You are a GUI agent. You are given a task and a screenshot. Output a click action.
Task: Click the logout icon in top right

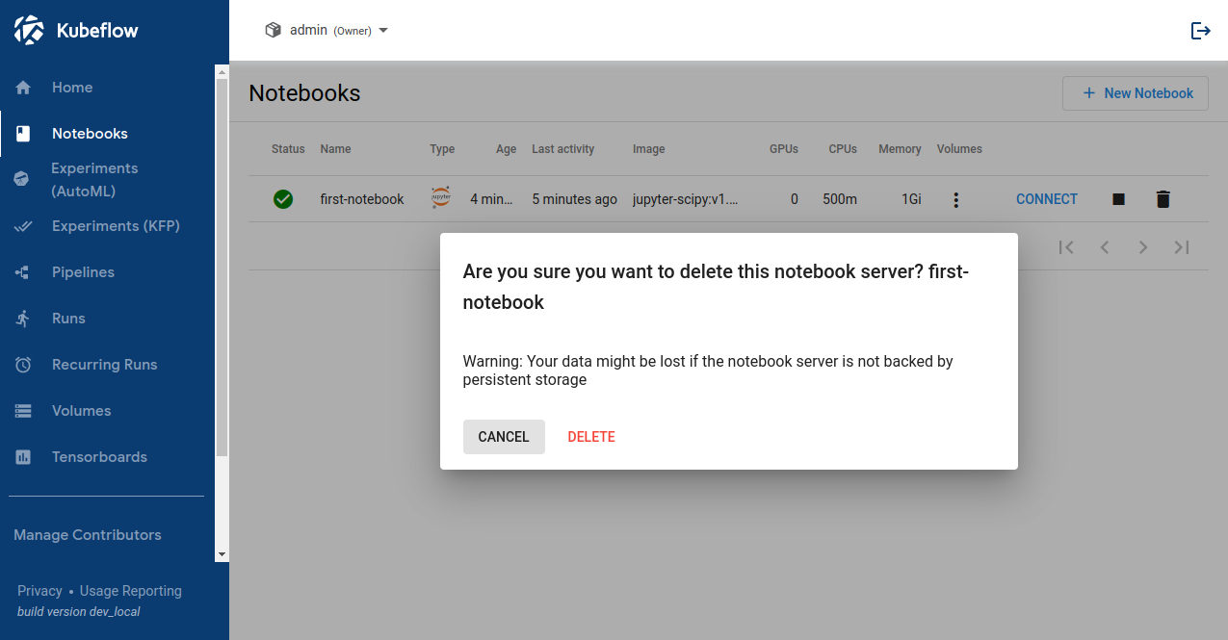[1200, 31]
